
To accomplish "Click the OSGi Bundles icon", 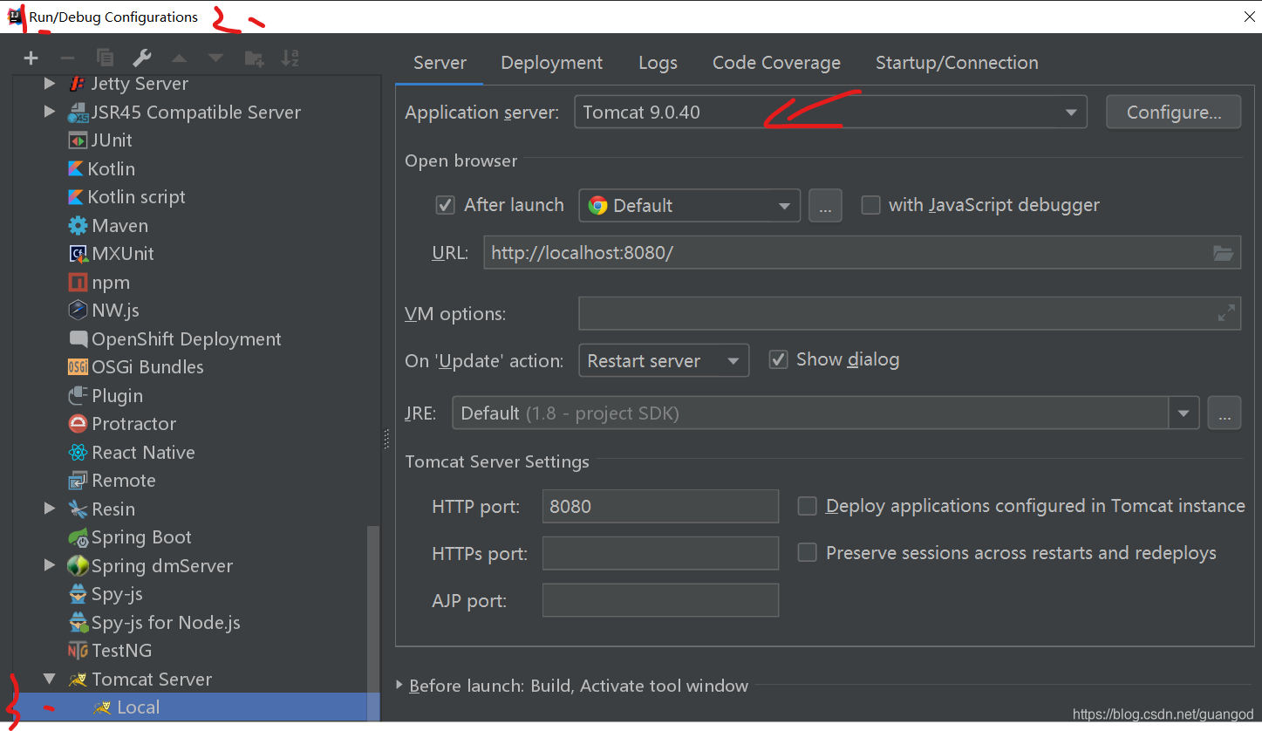I will 78,367.
